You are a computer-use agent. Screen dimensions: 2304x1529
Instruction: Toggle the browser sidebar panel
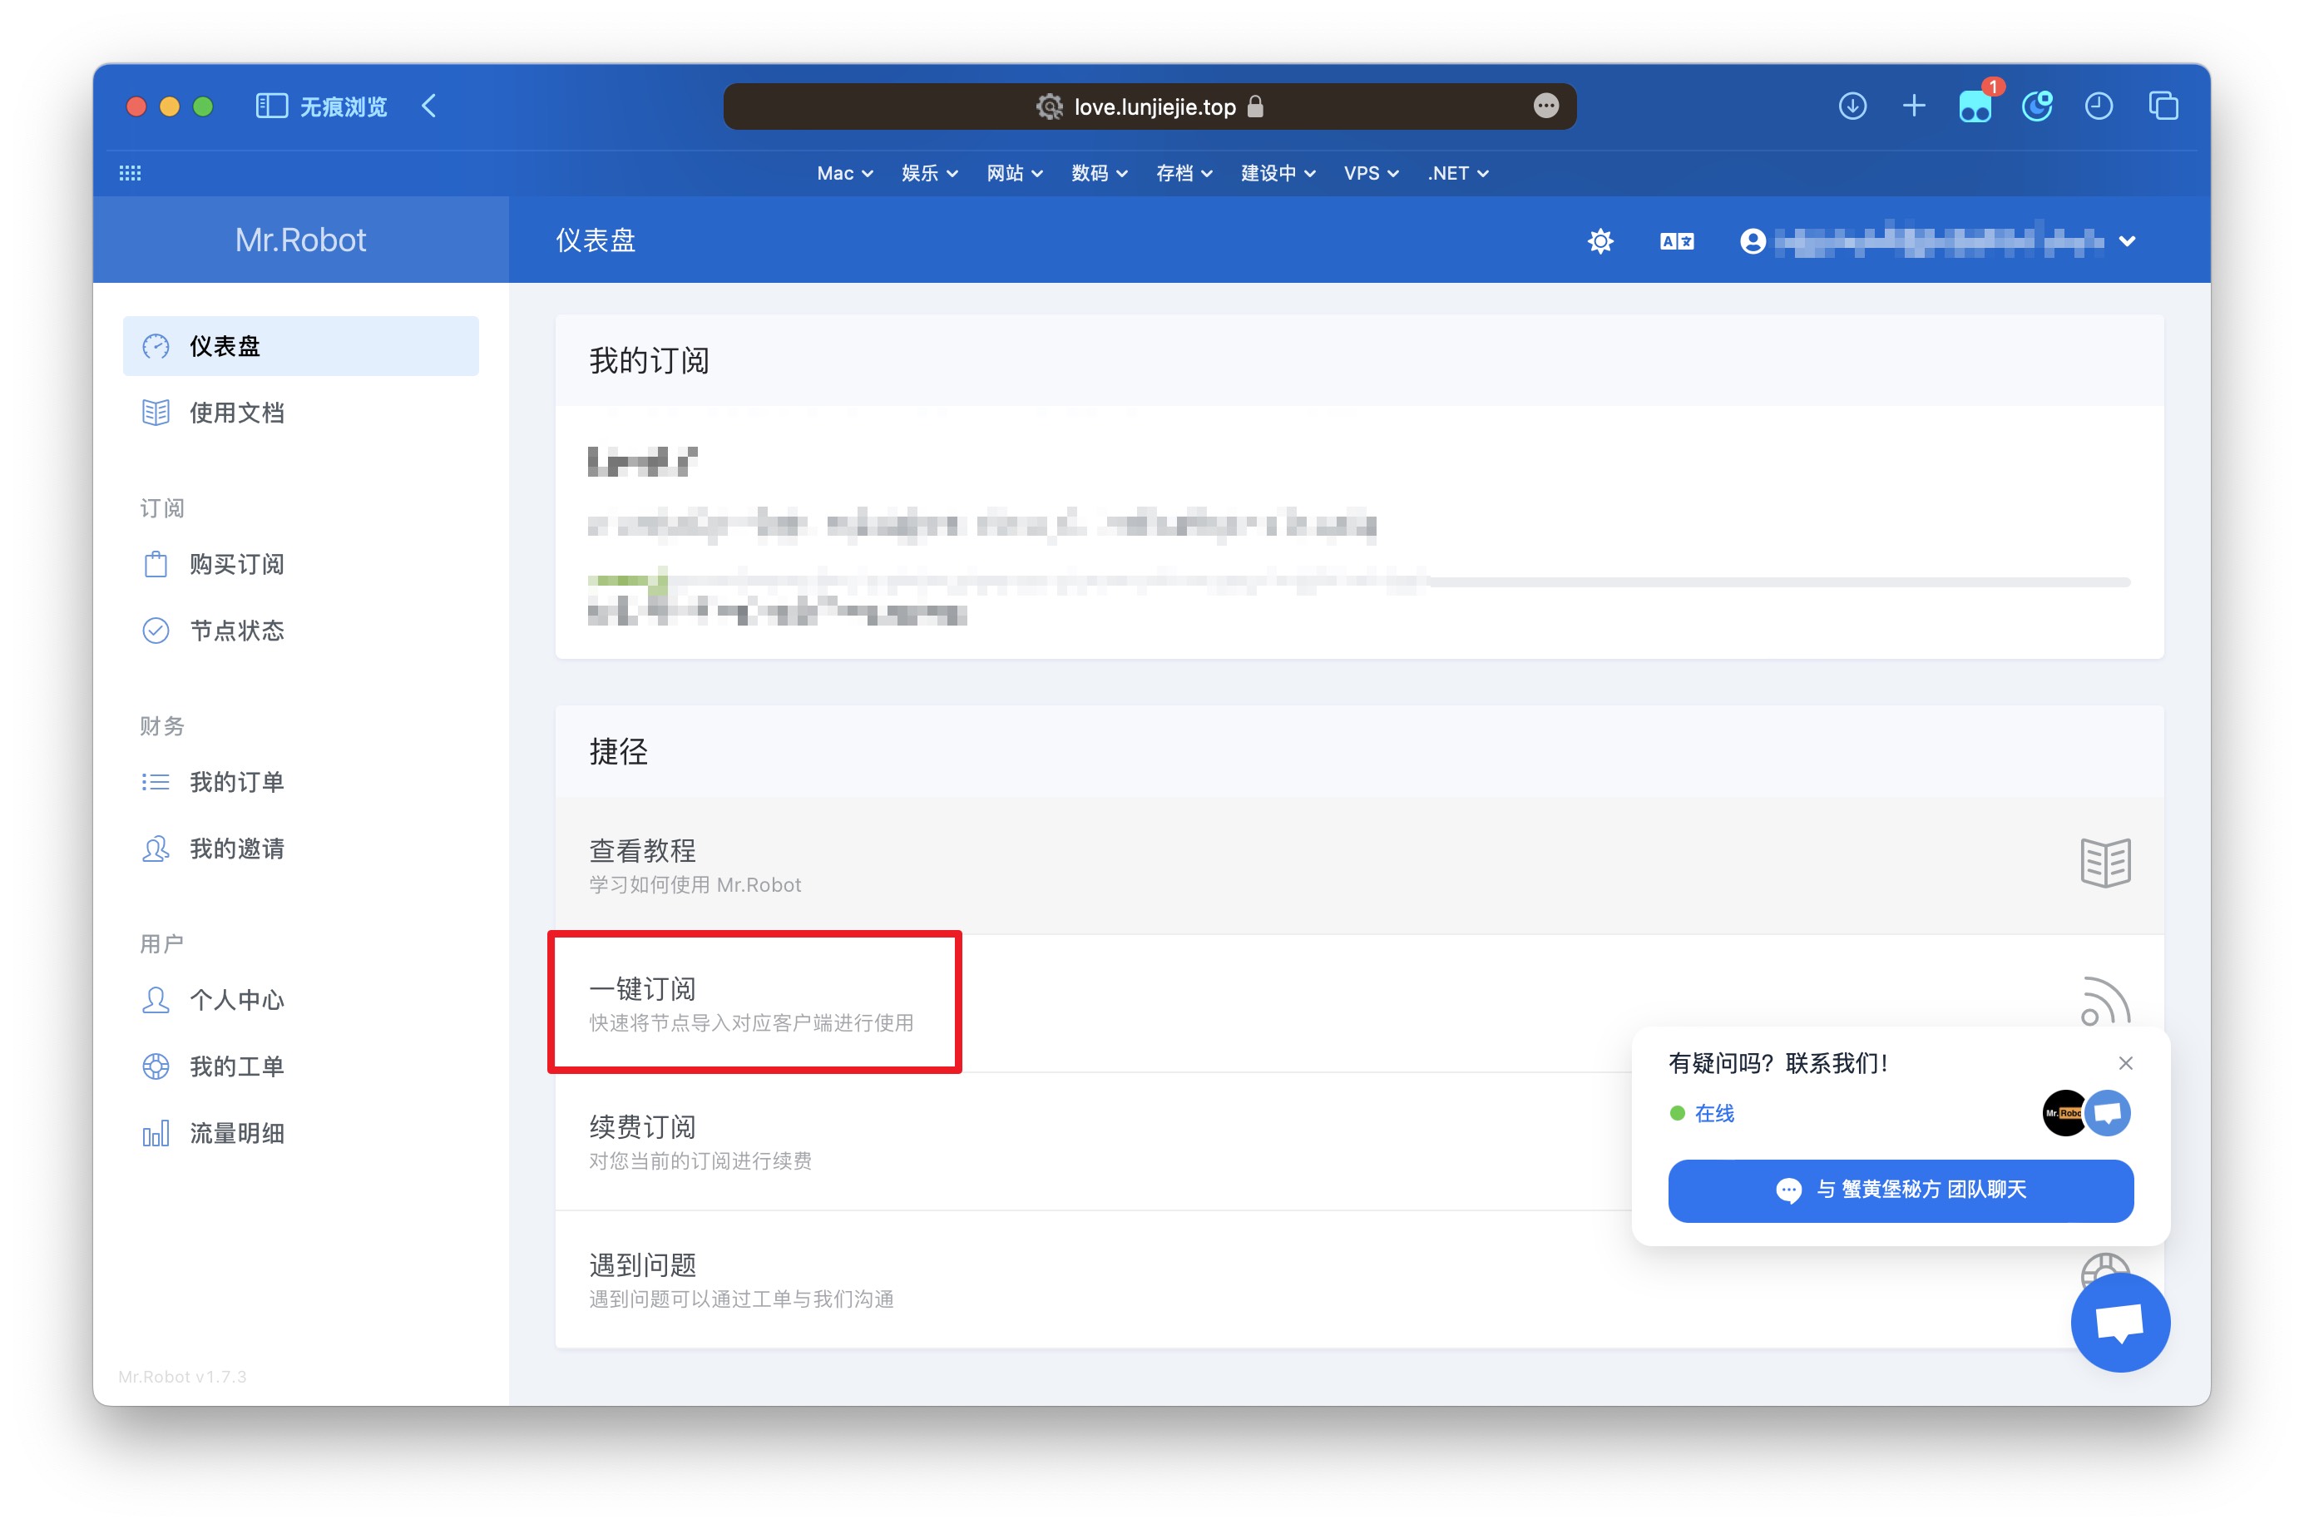click(x=271, y=106)
